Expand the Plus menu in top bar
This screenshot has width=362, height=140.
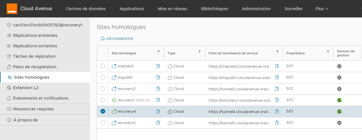tap(322, 9)
